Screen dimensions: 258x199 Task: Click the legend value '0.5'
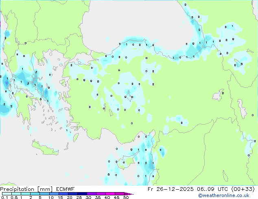coord(14,197)
